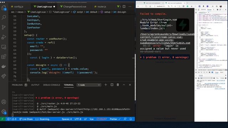228x128 pixels.
Task: Click the feedback icon in status bar
Action: 125,119
